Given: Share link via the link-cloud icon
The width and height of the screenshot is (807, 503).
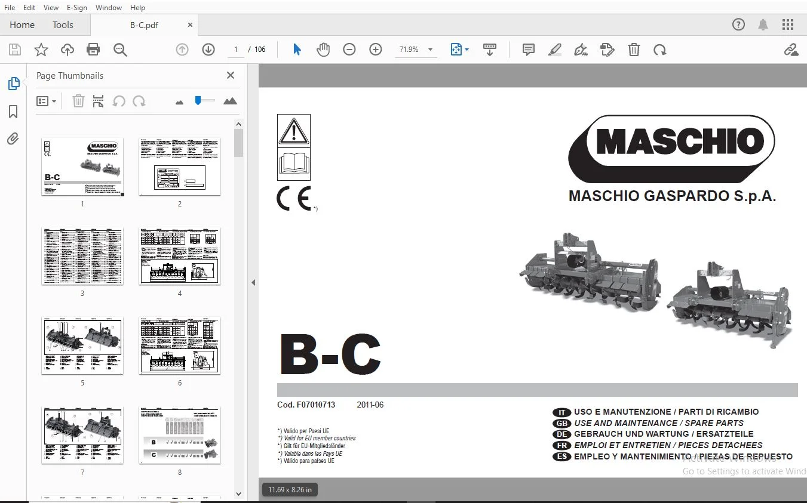Looking at the screenshot, I should 791,50.
